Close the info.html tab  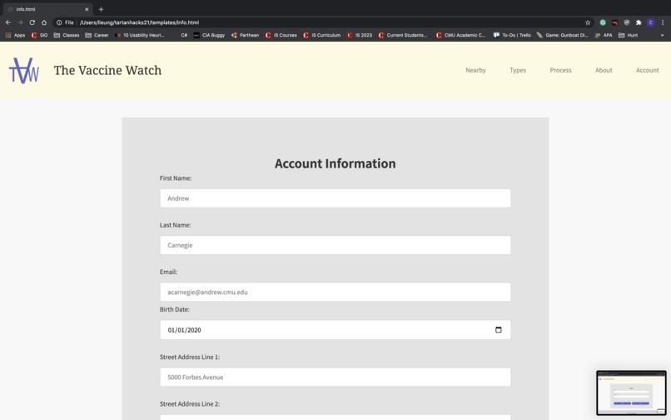87,9
